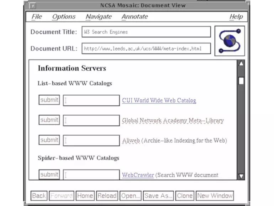Open the Navigate menu

click(99, 17)
